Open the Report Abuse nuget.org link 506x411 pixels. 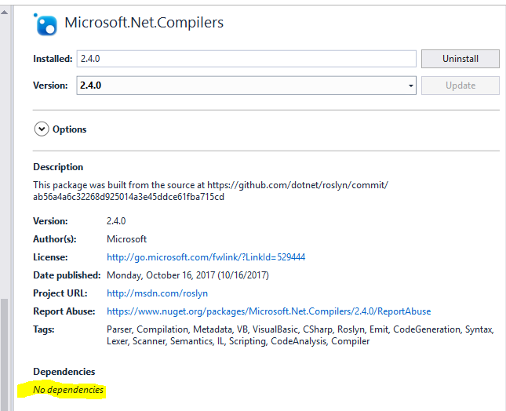[269, 311]
